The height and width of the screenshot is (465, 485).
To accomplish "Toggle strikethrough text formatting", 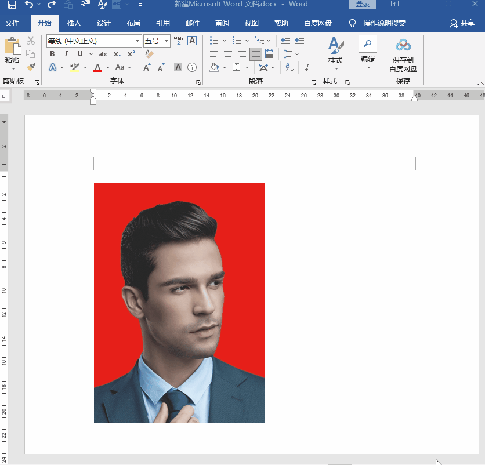I will point(103,54).
